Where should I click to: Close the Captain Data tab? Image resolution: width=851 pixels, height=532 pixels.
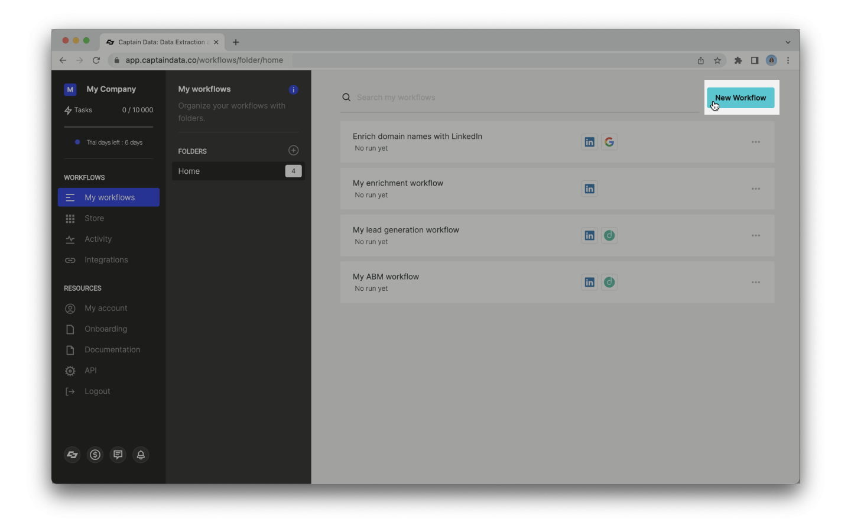tap(216, 42)
